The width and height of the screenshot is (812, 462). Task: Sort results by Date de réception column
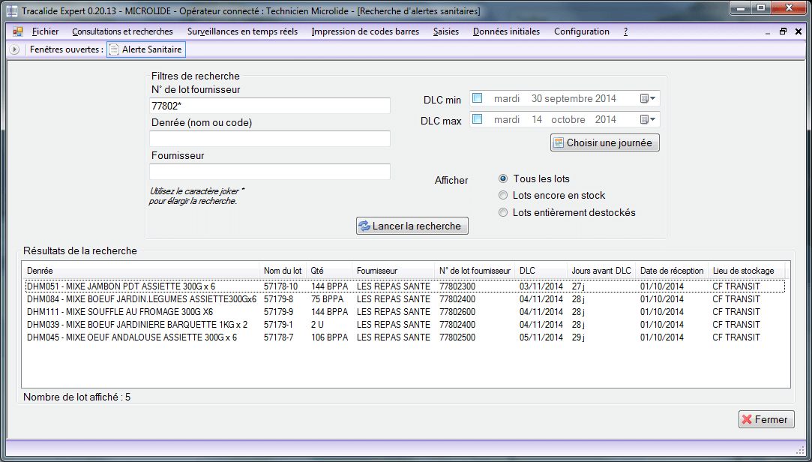click(672, 271)
